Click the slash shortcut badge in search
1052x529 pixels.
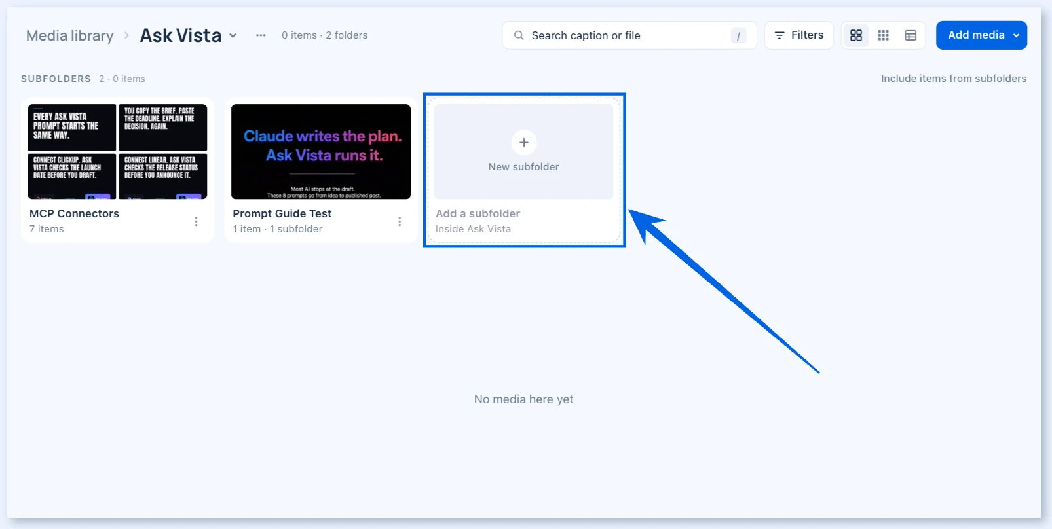click(x=738, y=36)
